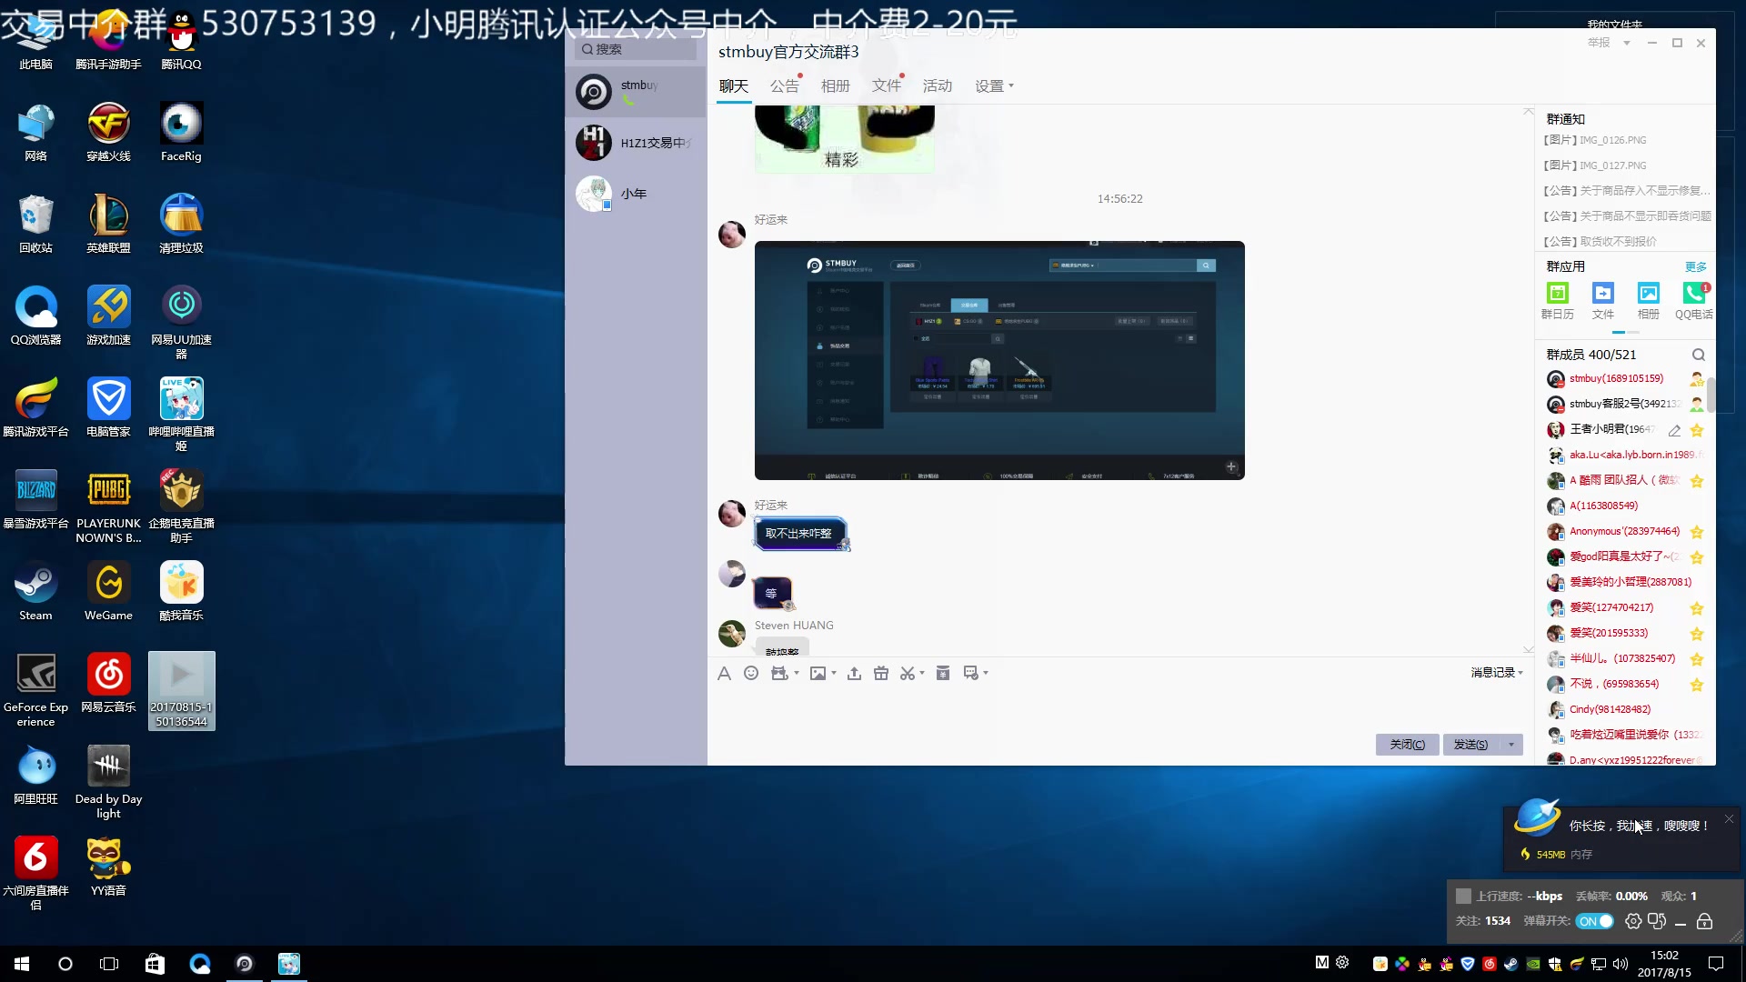Screen dimensions: 1746x982
Task: Open 网易云音乐 desktop shortcut
Action: (x=109, y=683)
